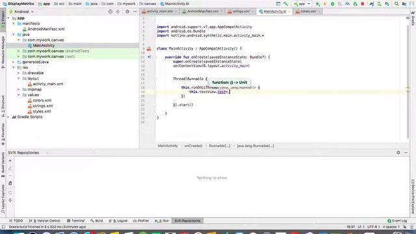Open the Profiler tool window

click(x=141, y=221)
